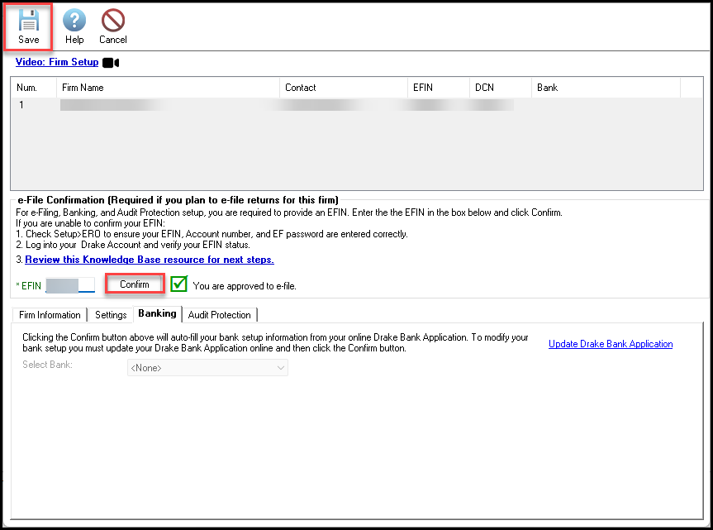
Task: Click the EFIN input field
Action: (70, 285)
